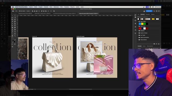Select the Hand tool
Viewport: 172px width, 96px height.
[x=12, y=36]
